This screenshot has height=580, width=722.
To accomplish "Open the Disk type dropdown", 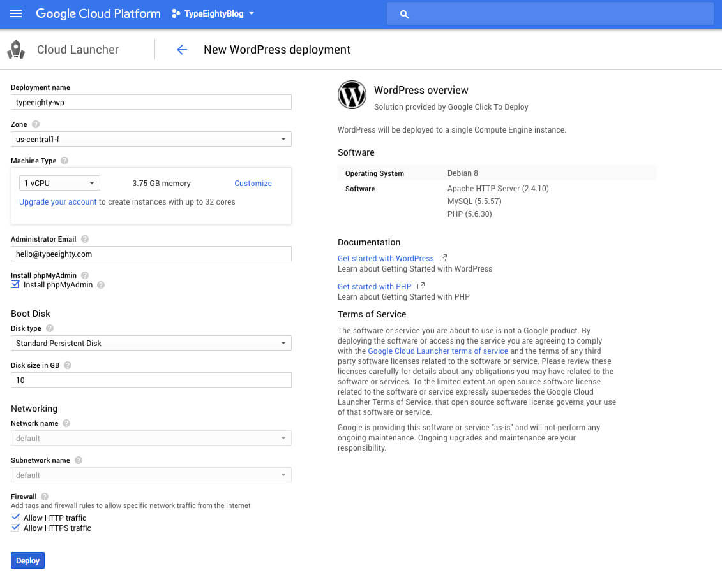I will pos(151,343).
